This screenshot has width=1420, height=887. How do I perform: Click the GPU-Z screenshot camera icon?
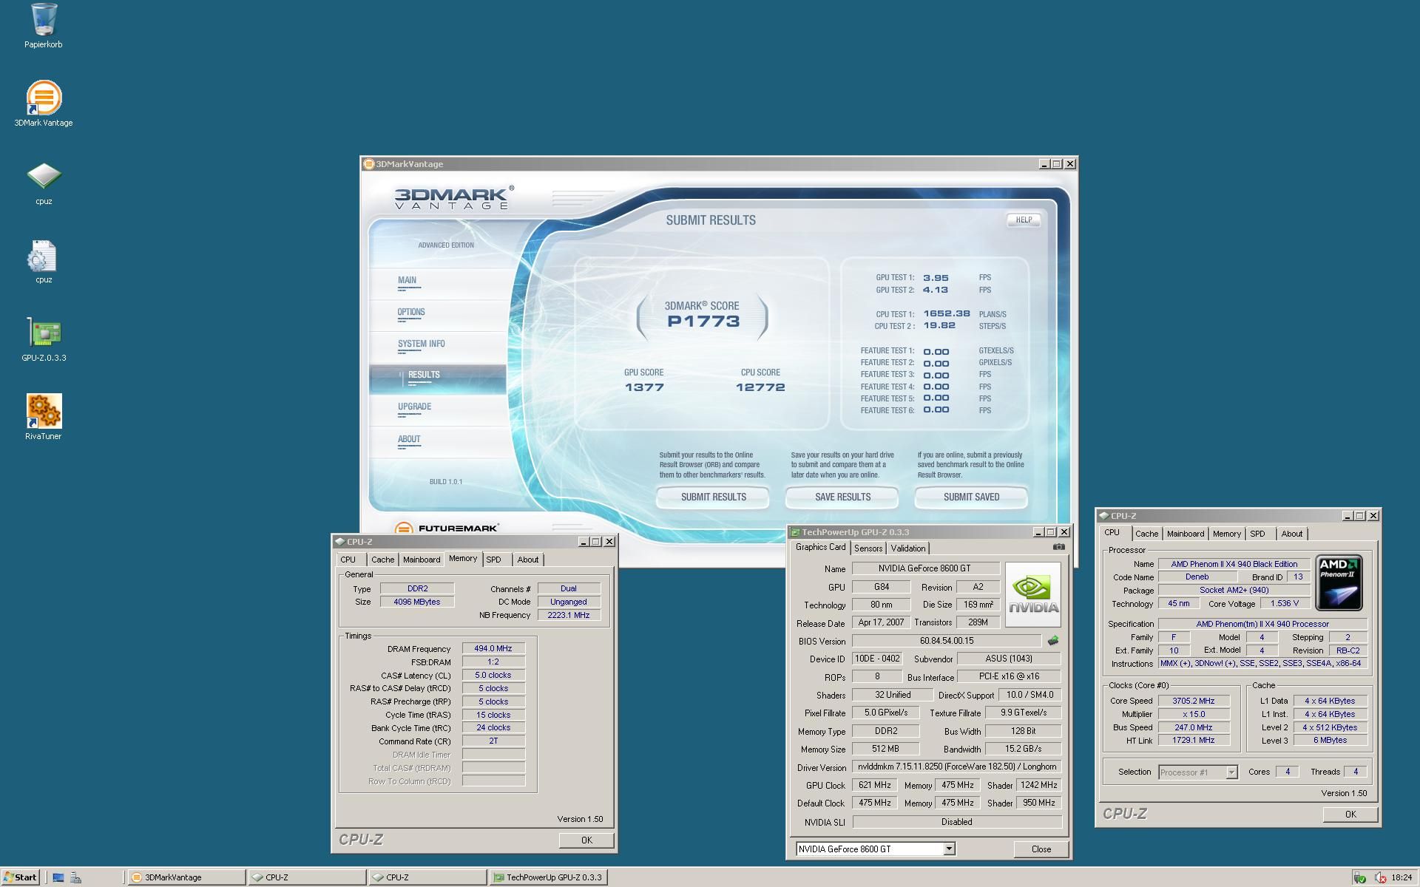[x=1058, y=547]
